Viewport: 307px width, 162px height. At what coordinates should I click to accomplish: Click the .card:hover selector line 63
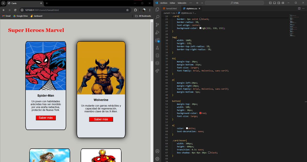tap(179, 141)
